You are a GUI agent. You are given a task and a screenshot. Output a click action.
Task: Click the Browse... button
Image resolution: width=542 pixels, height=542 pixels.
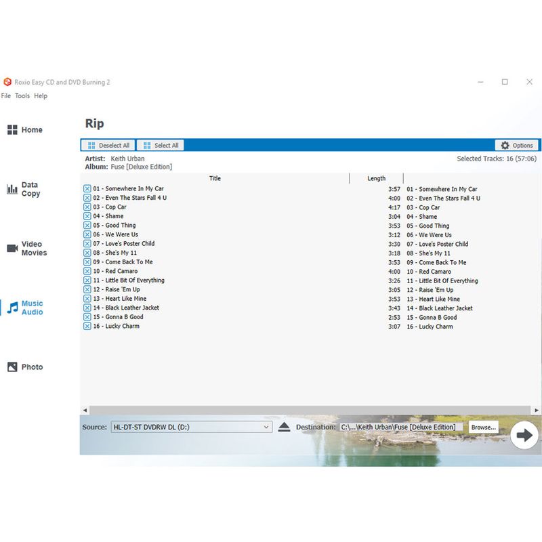(x=483, y=428)
